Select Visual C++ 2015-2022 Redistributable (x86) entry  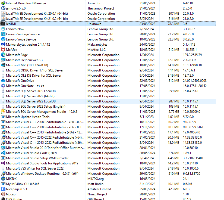[45, 143]
